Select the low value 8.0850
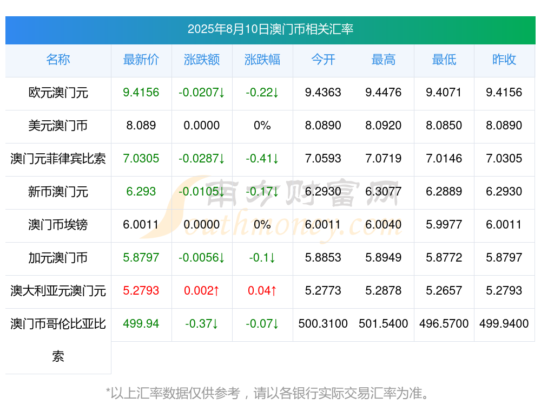This screenshot has height=410, width=541. pos(444,125)
